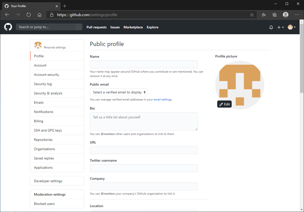Open Emails settings
This screenshot has height=212, width=304.
pos(57,102)
